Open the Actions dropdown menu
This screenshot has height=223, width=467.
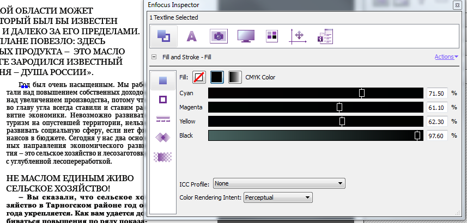[x=446, y=57]
